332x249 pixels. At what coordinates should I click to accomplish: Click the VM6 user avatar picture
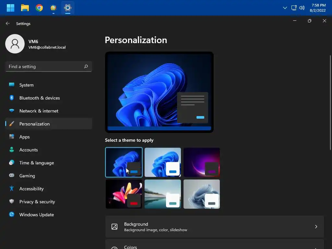(15, 44)
